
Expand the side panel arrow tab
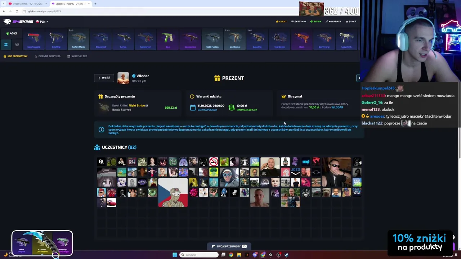click(358, 78)
